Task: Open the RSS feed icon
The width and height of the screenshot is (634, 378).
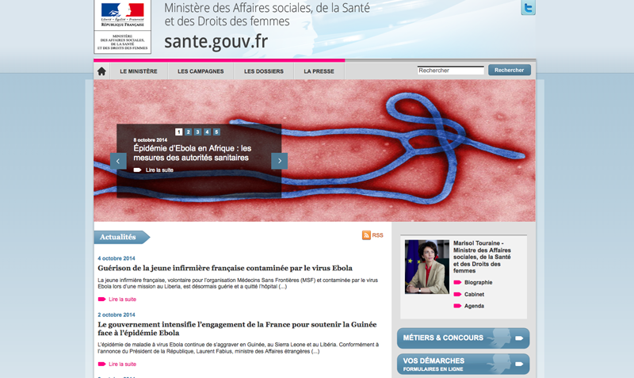Action: point(367,235)
